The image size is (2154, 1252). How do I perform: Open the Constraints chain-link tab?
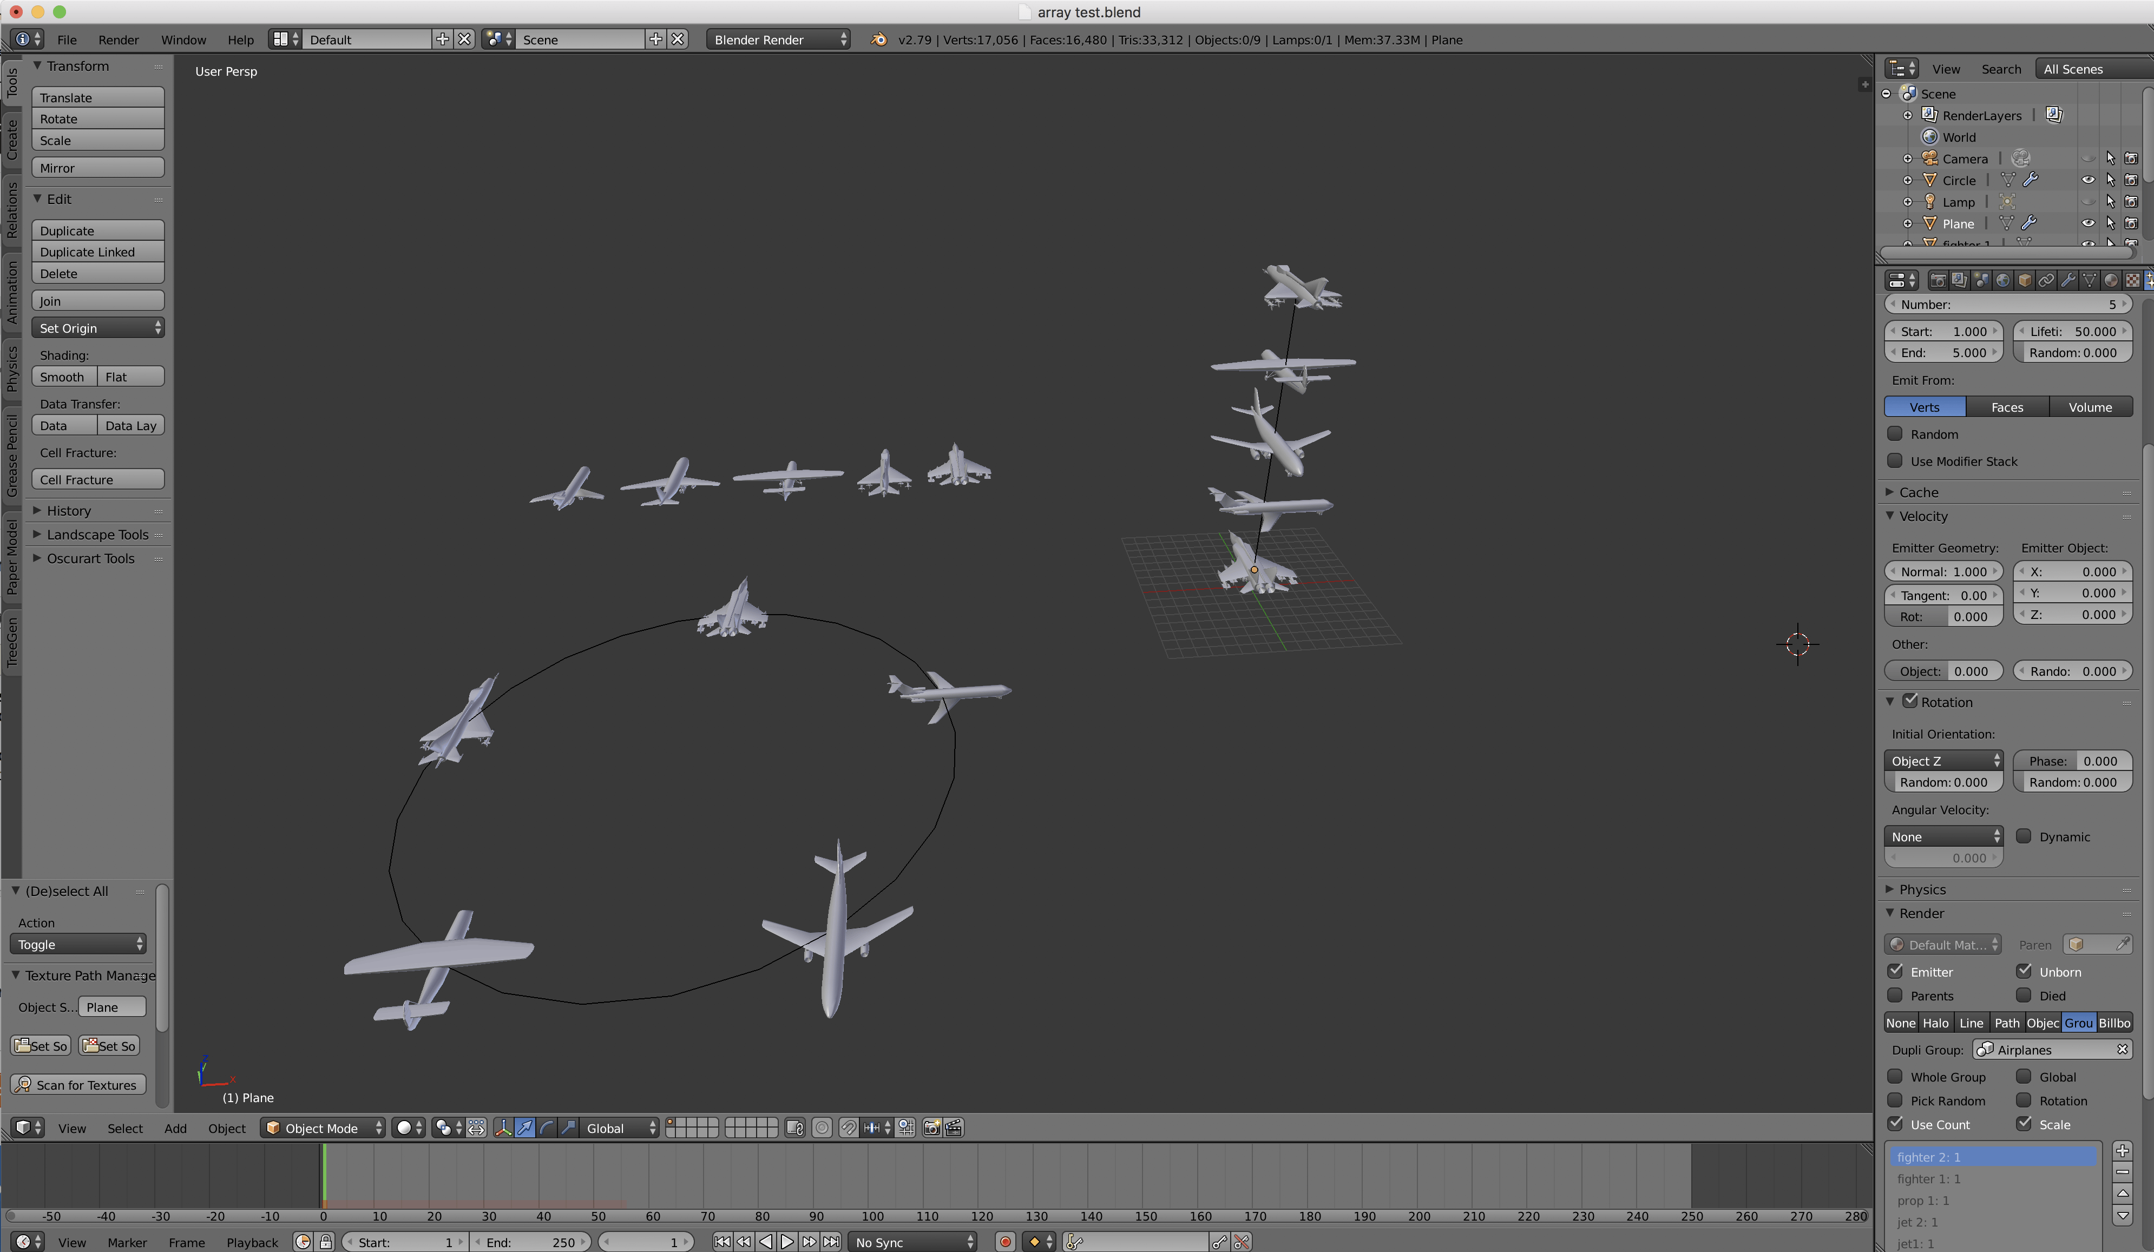(x=2046, y=280)
